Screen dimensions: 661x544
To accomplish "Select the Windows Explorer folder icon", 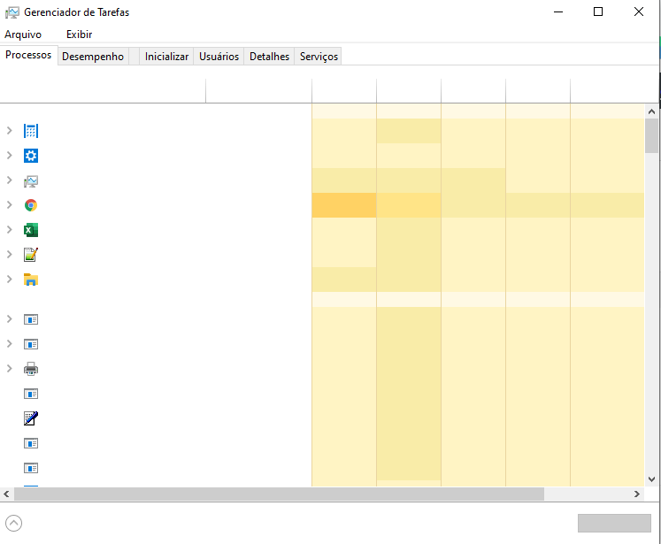I will (31, 280).
